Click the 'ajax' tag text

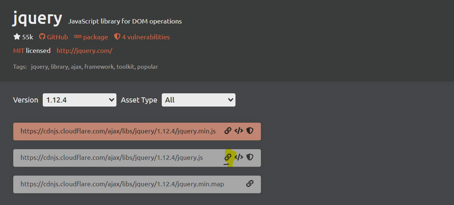(x=76, y=67)
